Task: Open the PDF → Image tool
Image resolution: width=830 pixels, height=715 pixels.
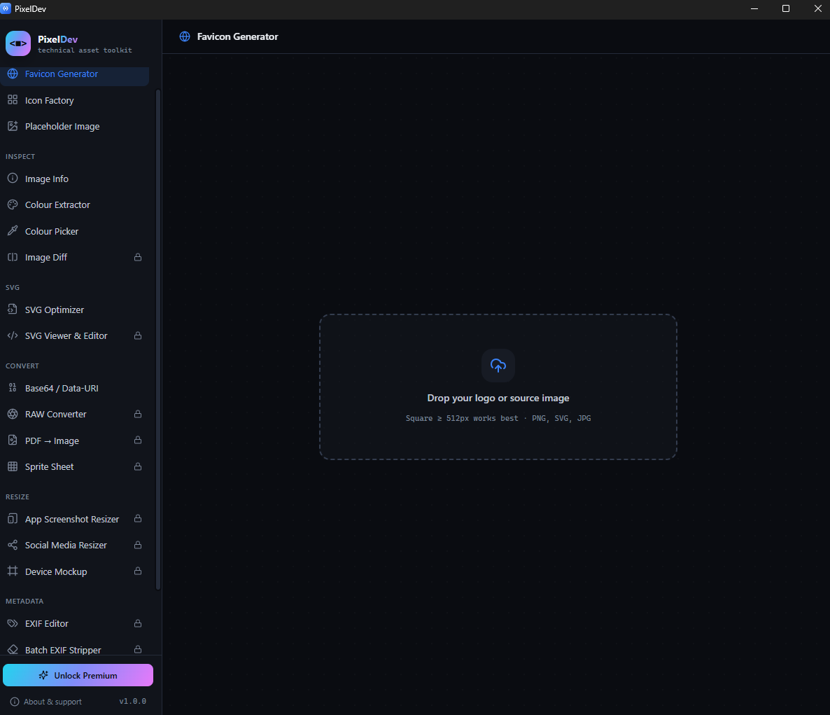Action: click(75, 440)
